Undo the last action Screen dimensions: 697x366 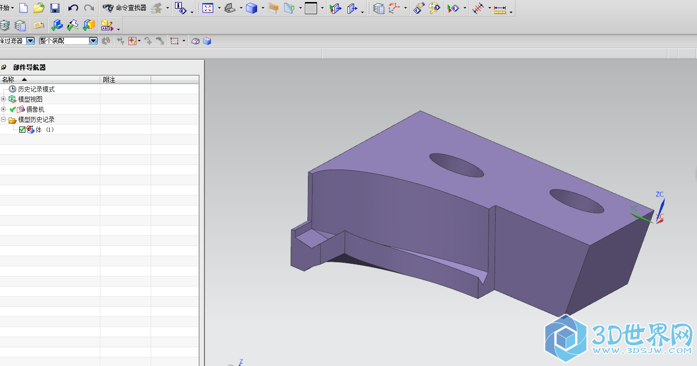(x=73, y=8)
